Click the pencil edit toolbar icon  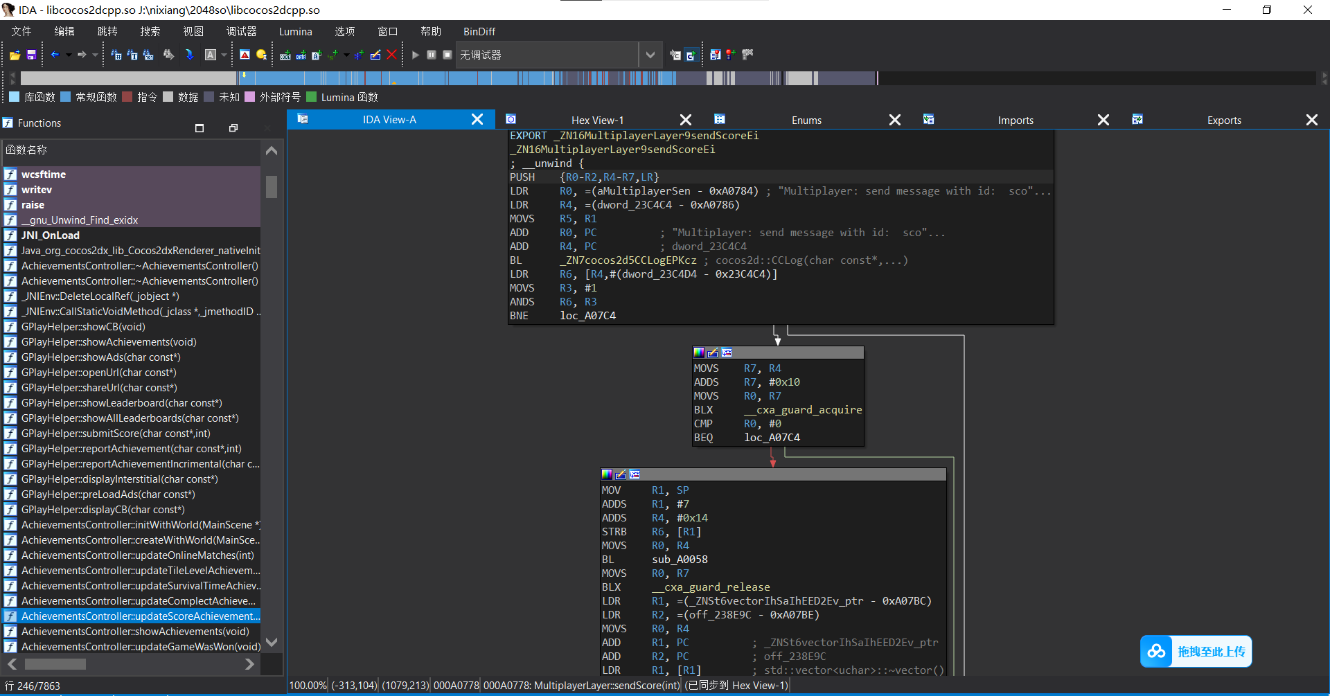pos(375,55)
